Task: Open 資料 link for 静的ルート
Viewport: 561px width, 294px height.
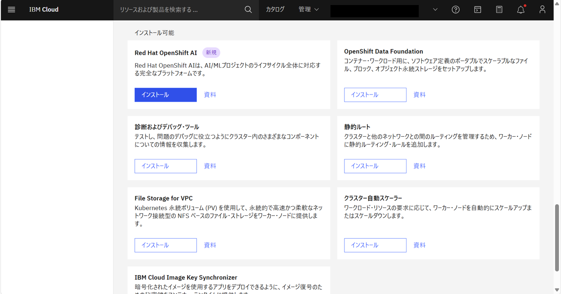Action: [x=419, y=166]
